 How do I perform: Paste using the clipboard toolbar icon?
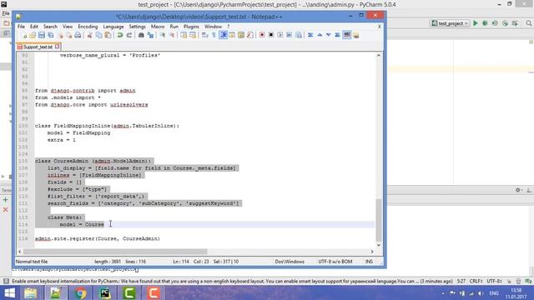(x=108, y=35)
